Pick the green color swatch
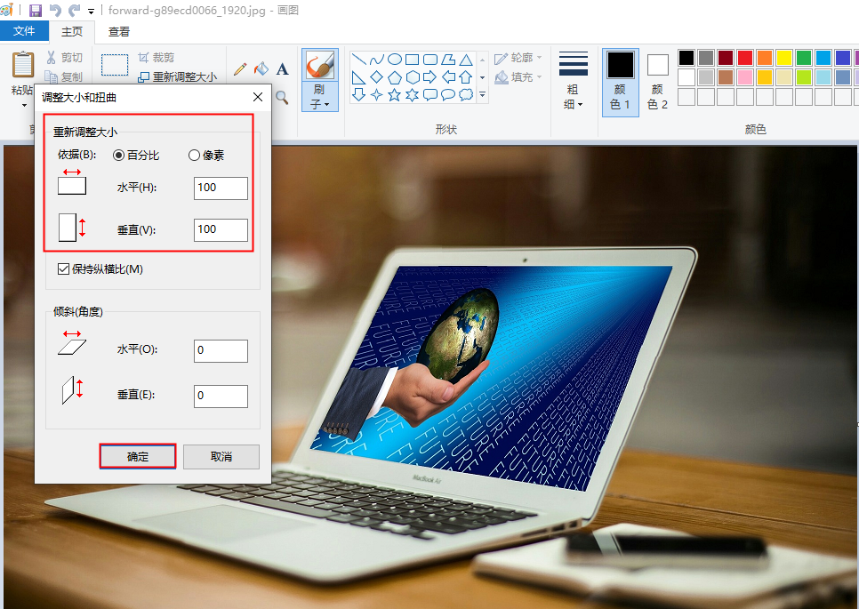 click(804, 58)
